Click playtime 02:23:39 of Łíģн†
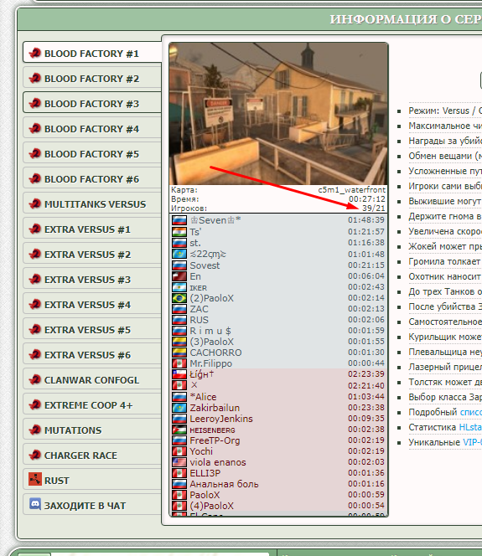The height and width of the screenshot is (556, 482). (x=366, y=374)
